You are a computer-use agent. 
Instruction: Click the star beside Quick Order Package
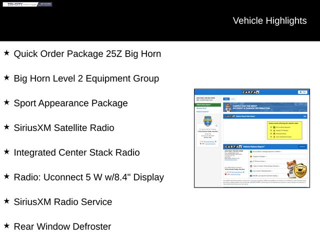tap(6, 53)
